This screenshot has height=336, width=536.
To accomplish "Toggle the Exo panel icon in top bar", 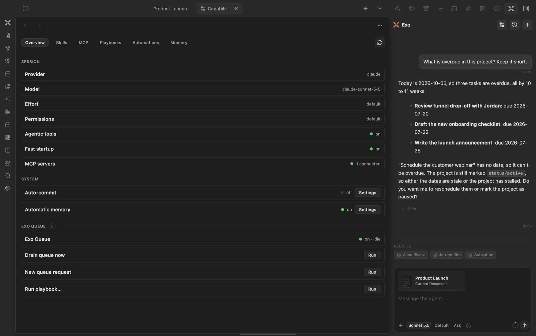I will point(511,9).
